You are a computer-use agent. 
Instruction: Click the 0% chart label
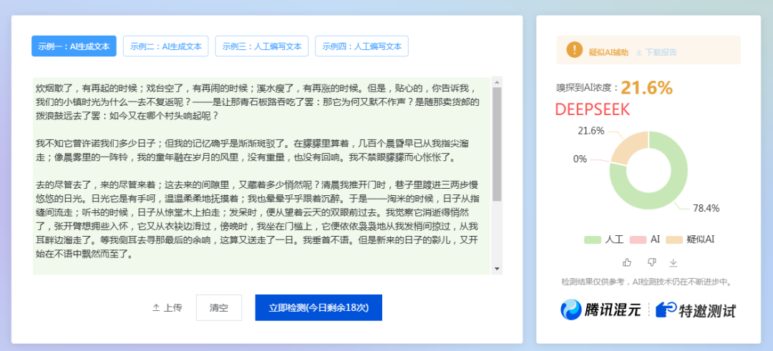point(580,159)
